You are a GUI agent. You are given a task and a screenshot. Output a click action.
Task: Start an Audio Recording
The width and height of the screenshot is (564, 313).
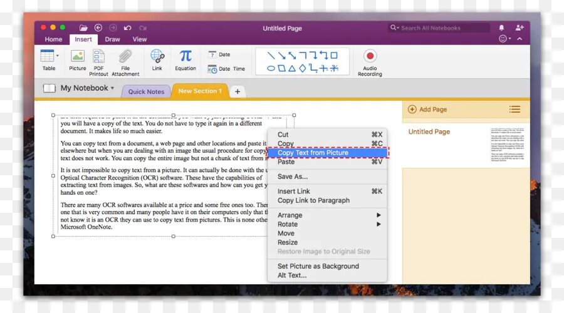click(370, 63)
